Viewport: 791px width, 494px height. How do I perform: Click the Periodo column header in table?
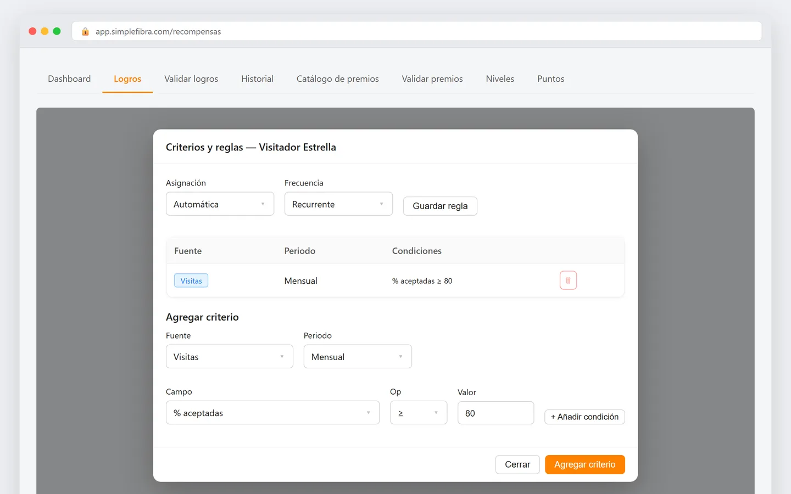click(x=300, y=251)
